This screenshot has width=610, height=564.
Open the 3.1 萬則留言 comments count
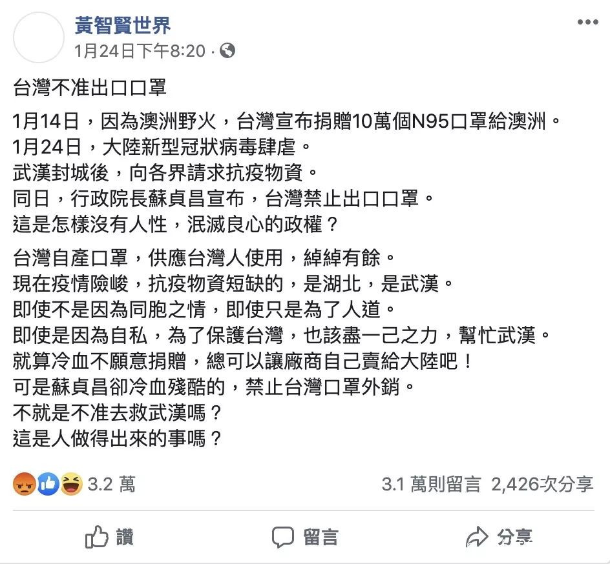[431, 485]
